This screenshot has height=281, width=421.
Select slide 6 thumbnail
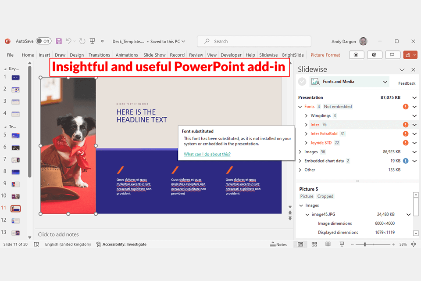[x=16, y=148]
